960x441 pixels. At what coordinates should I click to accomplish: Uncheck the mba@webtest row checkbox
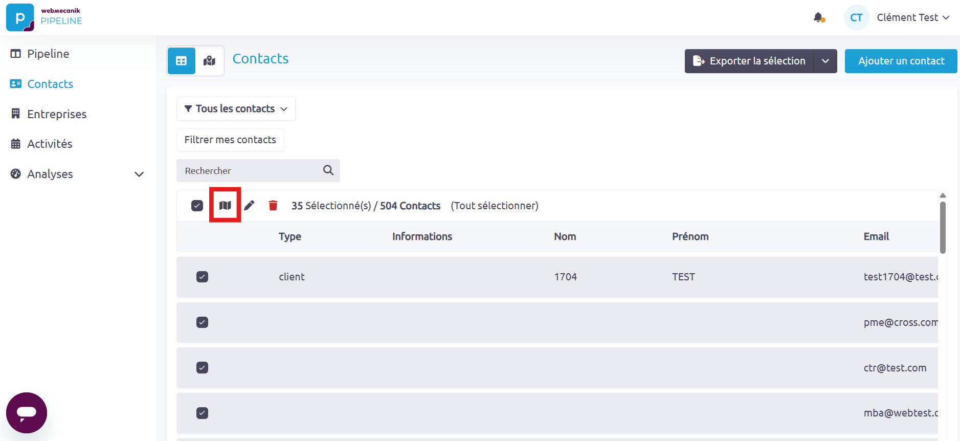point(202,413)
